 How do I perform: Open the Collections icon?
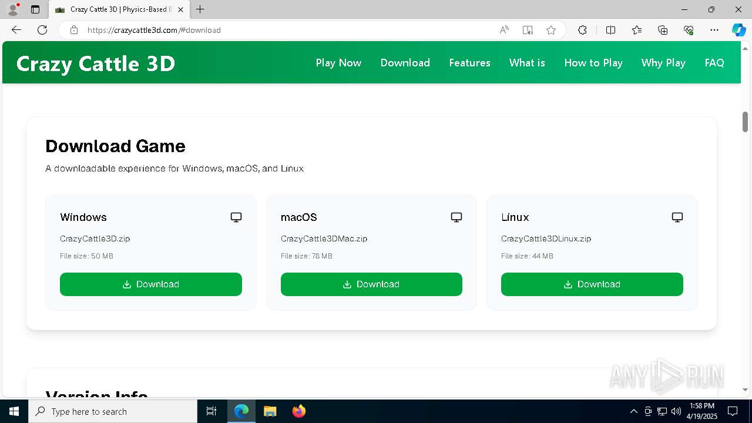click(x=663, y=30)
